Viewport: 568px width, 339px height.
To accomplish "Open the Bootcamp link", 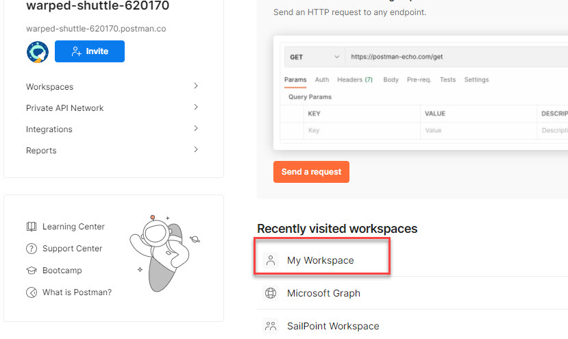I will coord(62,271).
